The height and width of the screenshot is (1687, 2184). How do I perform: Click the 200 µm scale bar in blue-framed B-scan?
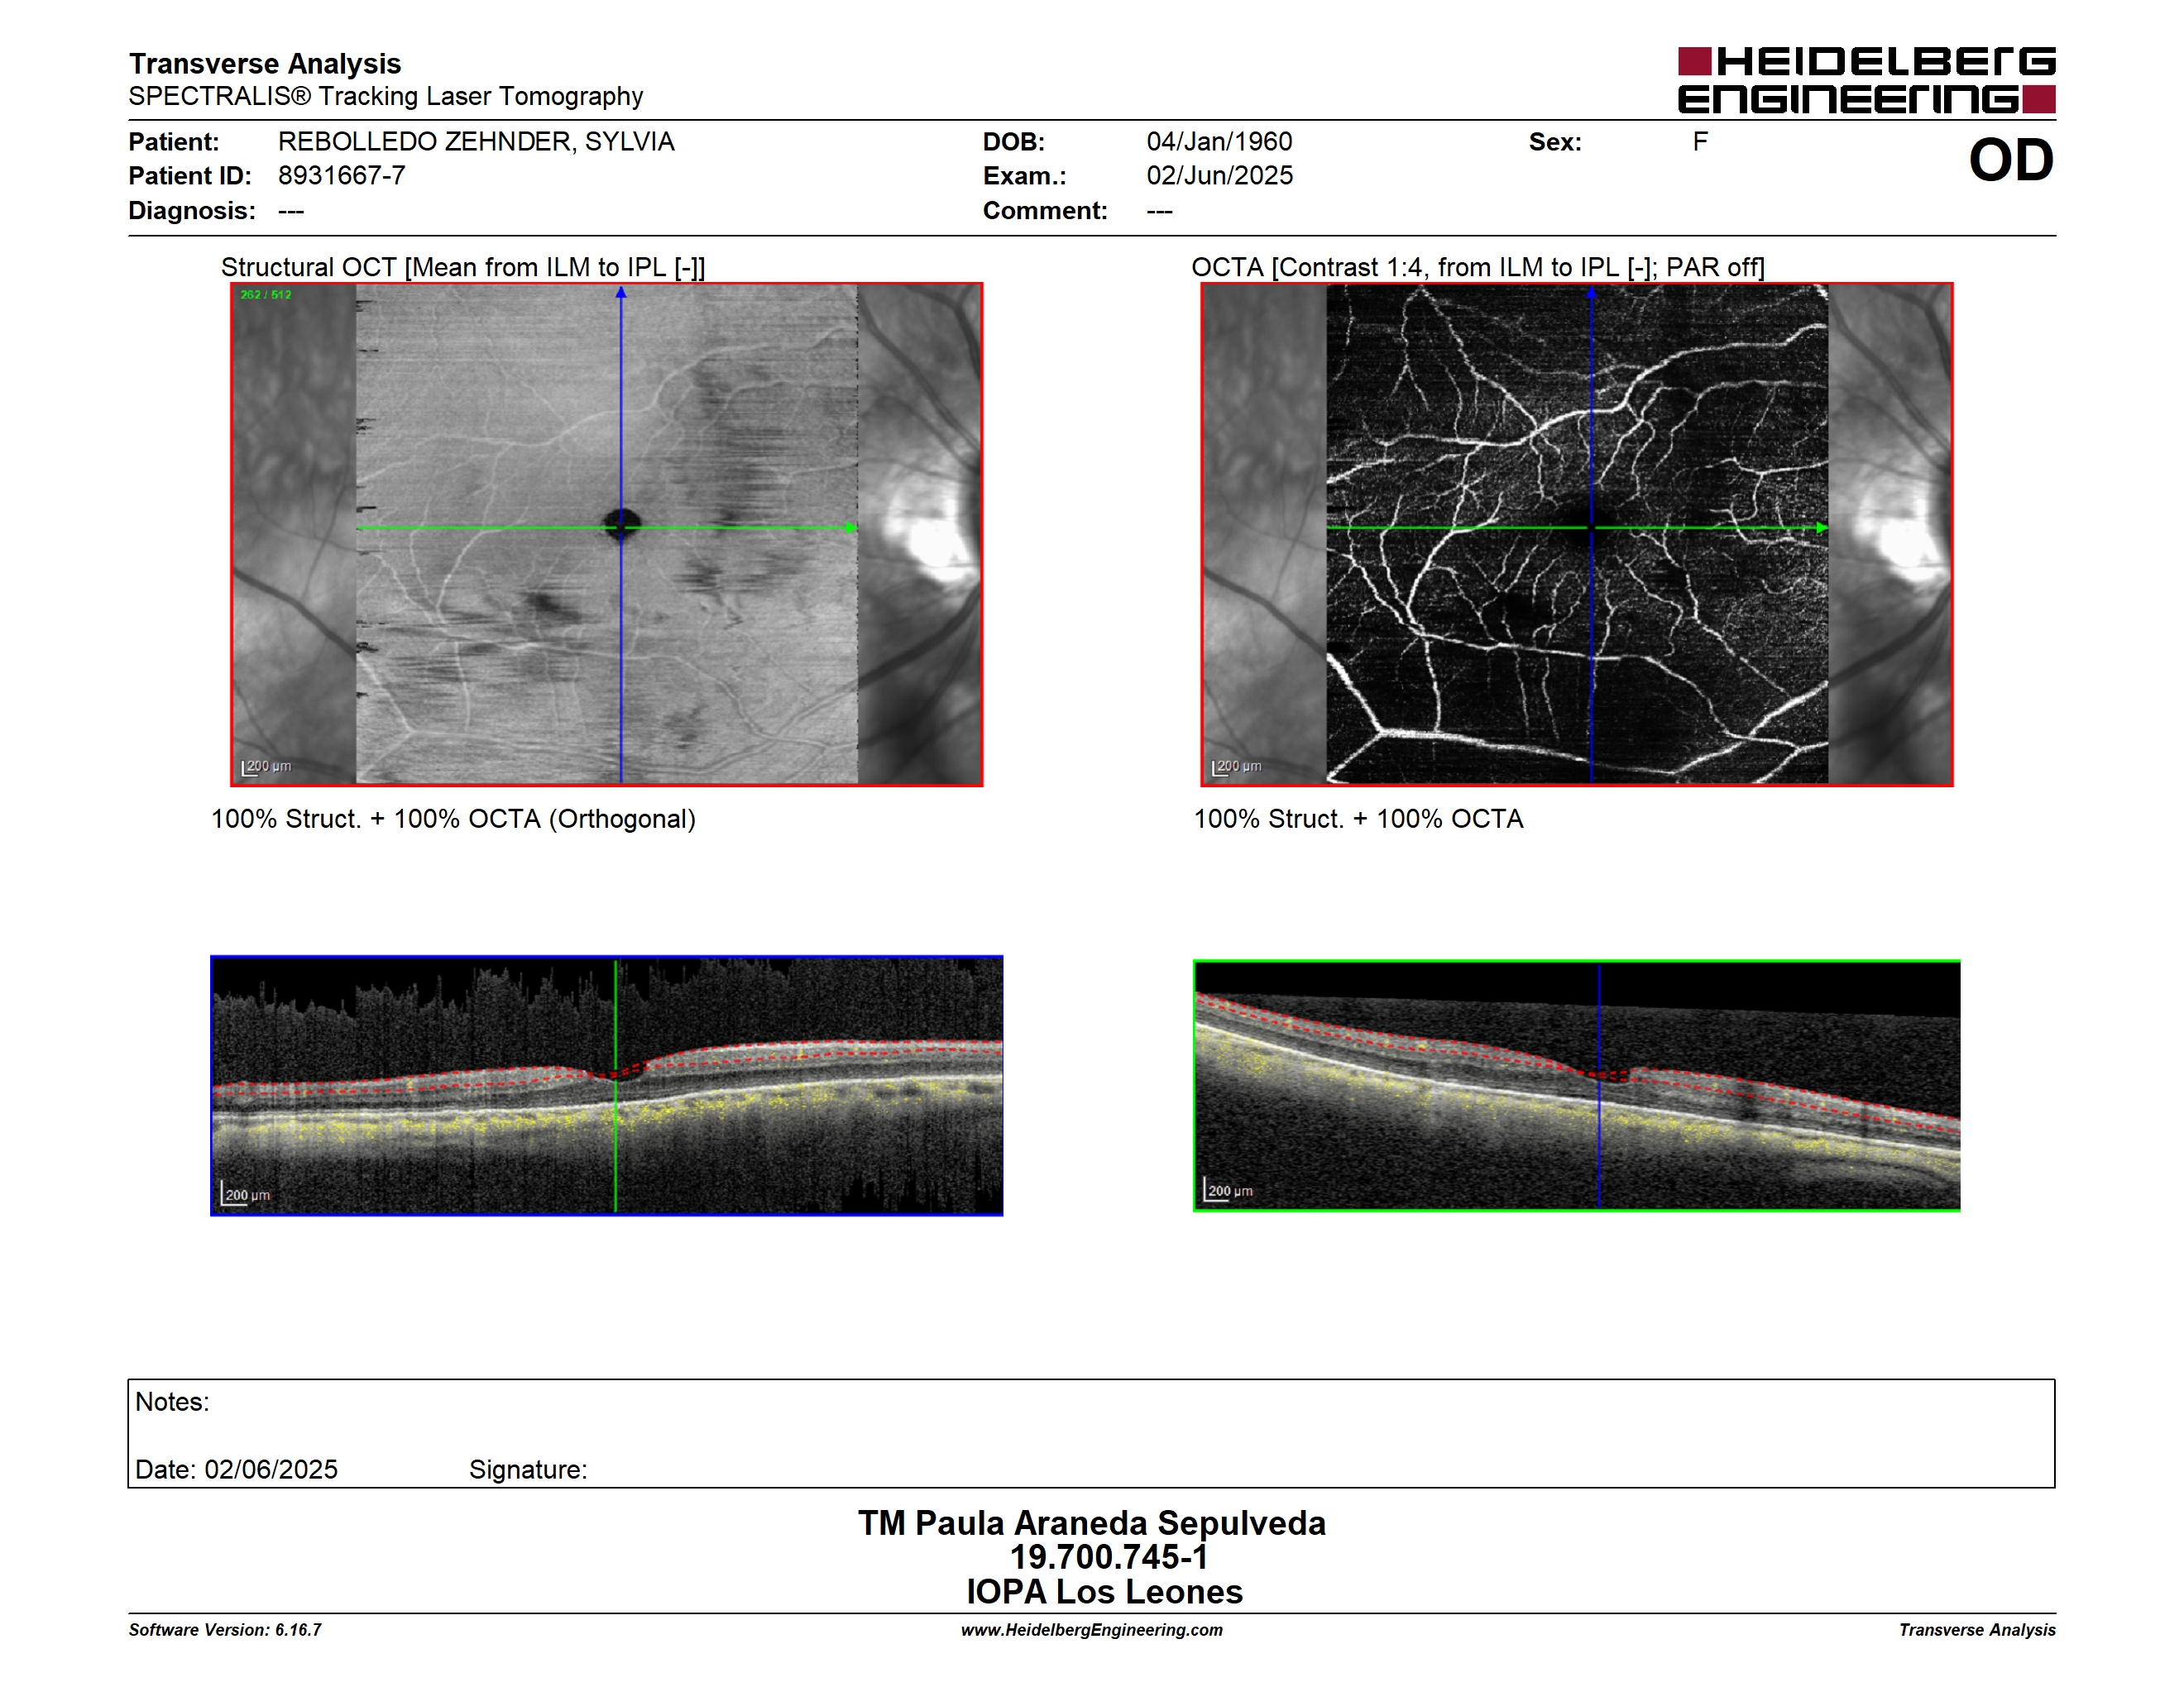(x=246, y=1195)
